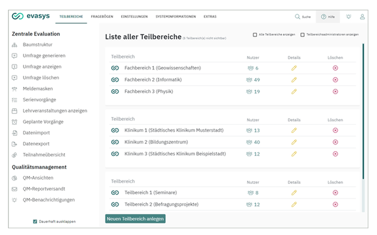Show the 49 users of Fachbereich 2

coord(253,80)
